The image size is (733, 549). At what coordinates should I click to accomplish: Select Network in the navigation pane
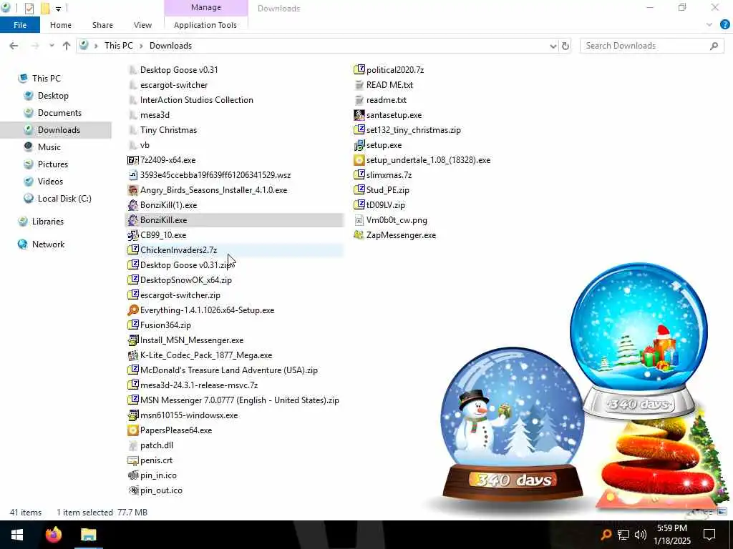pyautogui.click(x=48, y=244)
